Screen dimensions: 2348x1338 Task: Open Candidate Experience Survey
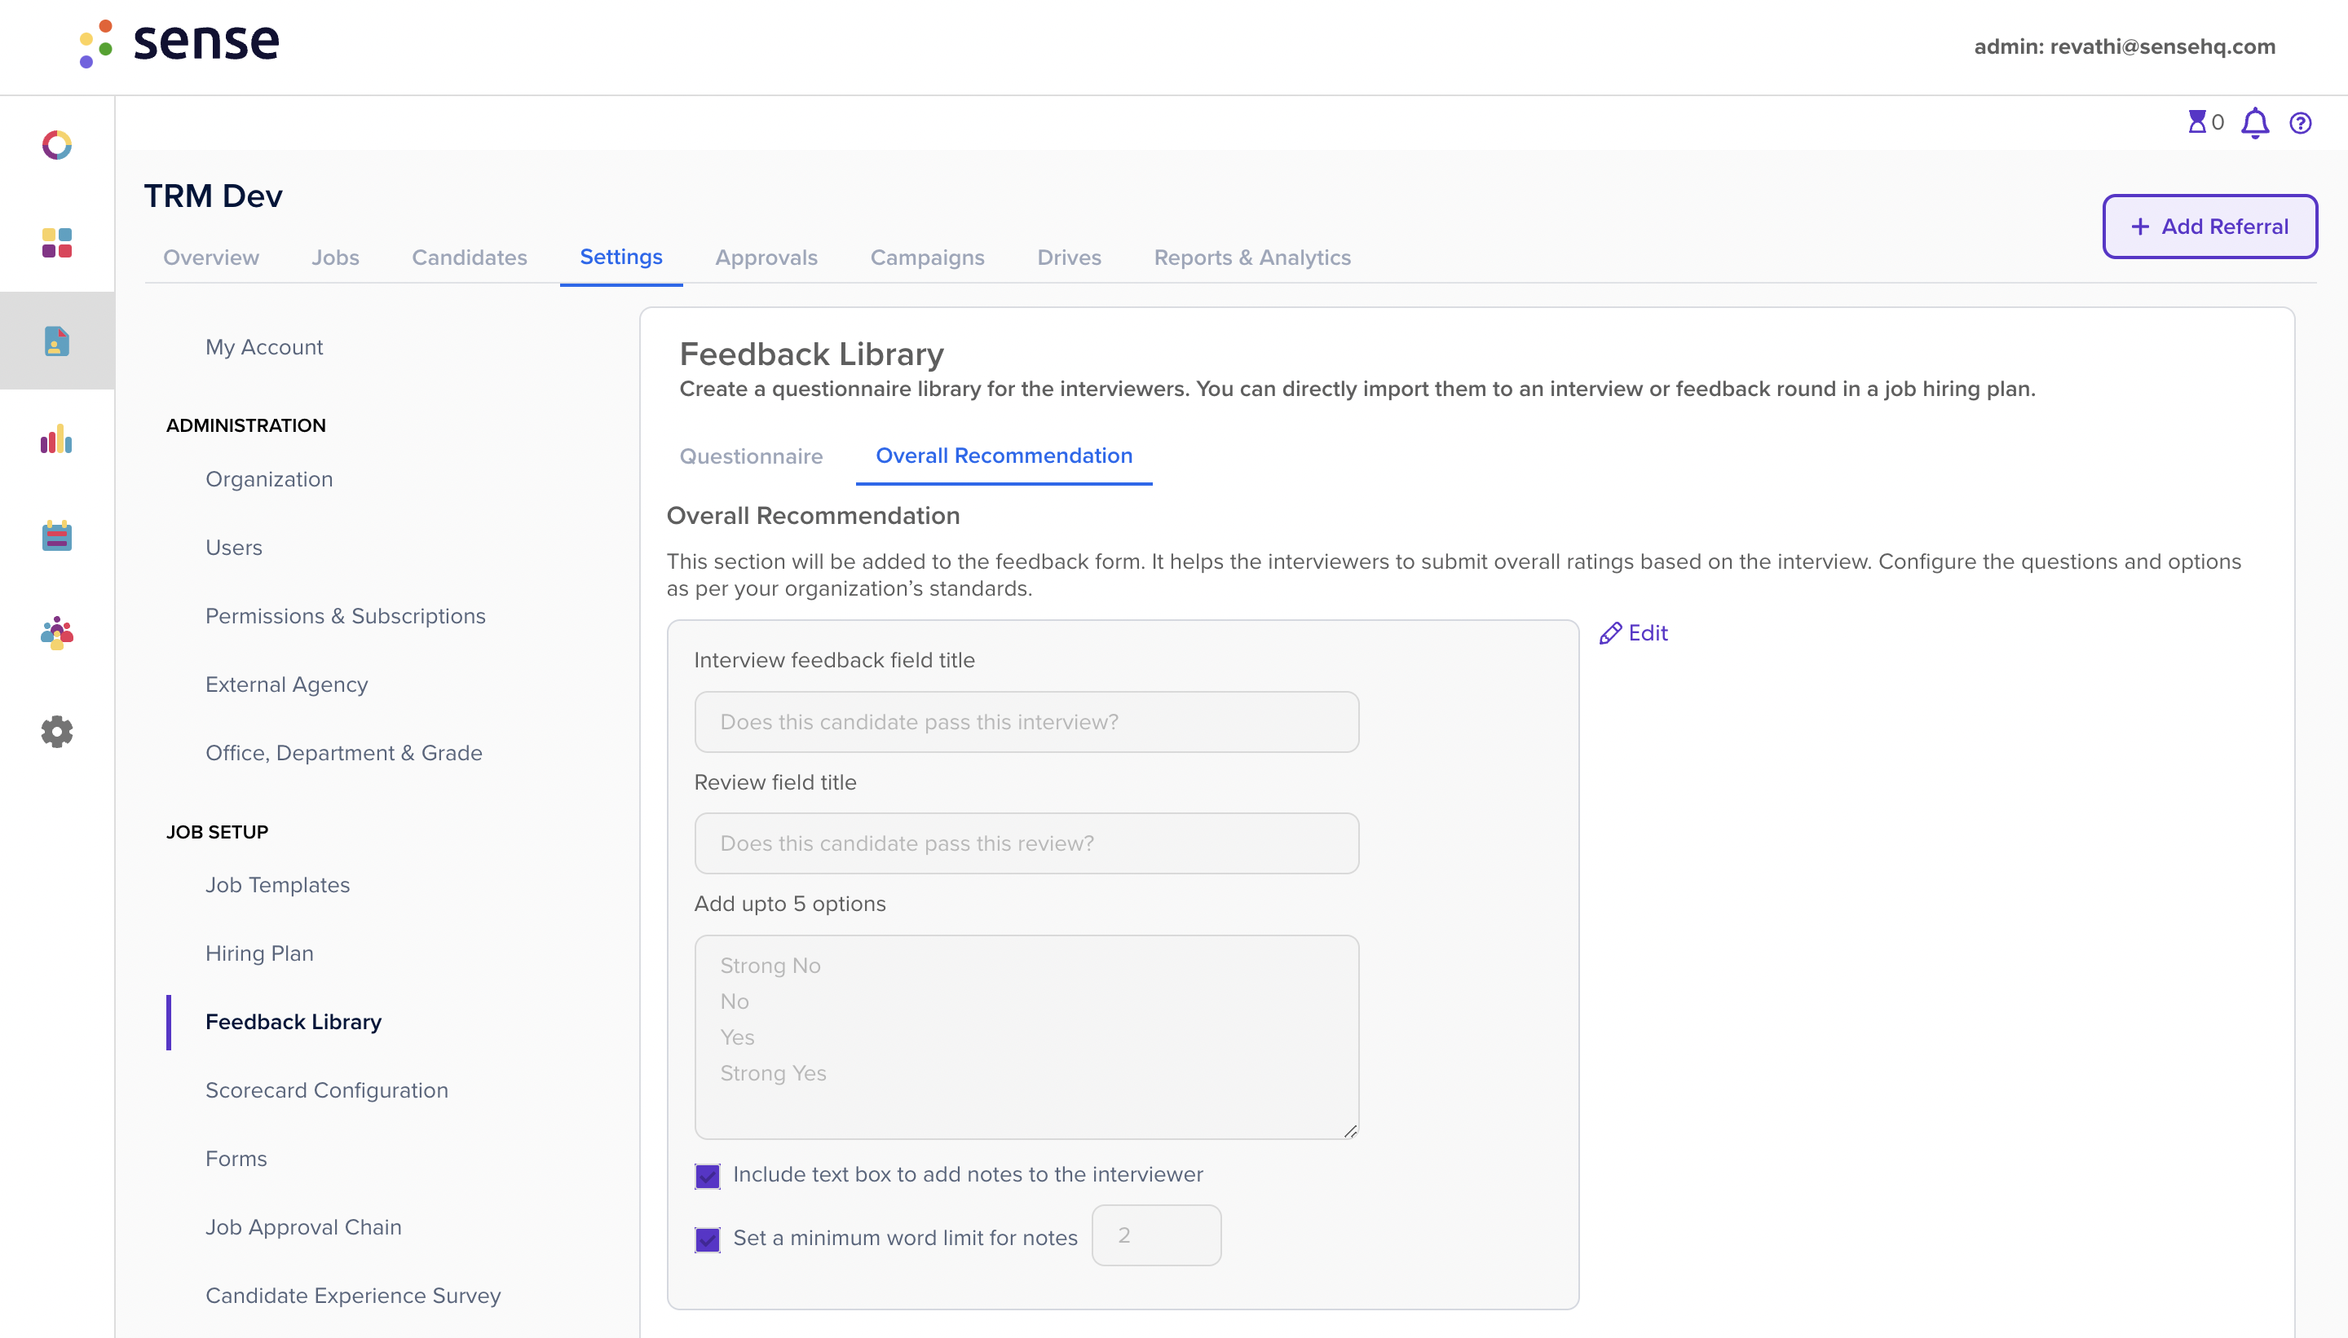pyautogui.click(x=352, y=1296)
